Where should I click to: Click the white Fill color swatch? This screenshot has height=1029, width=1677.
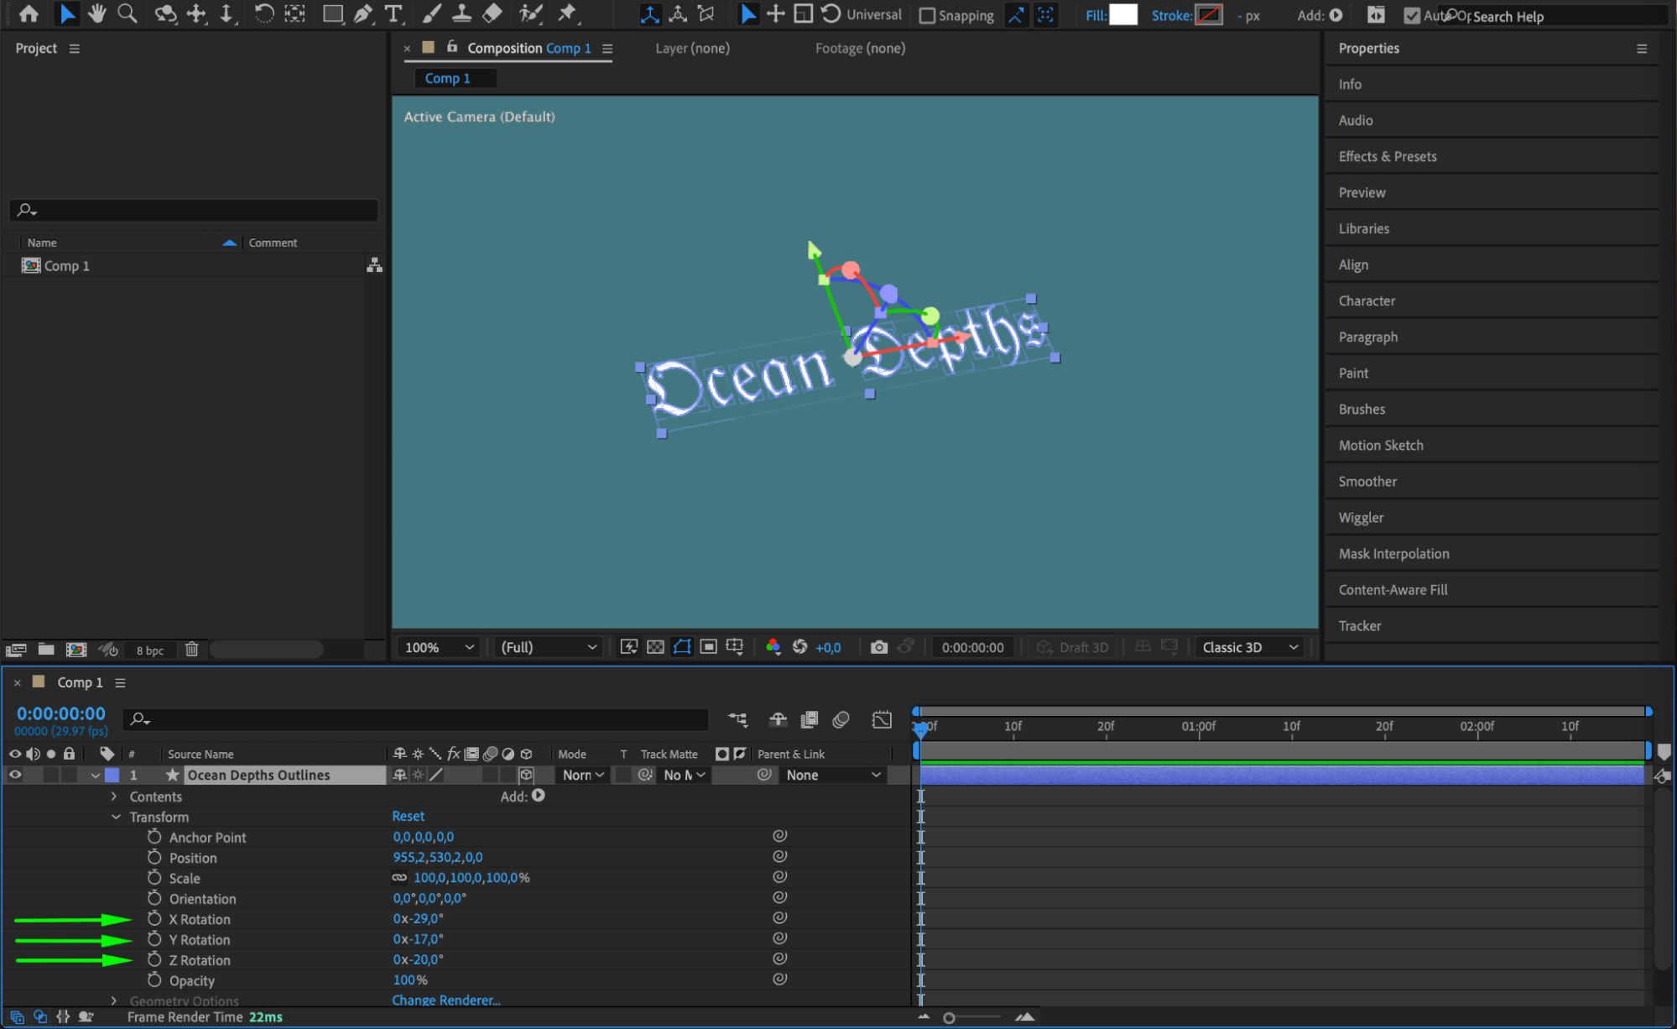tap(1122, 15)
